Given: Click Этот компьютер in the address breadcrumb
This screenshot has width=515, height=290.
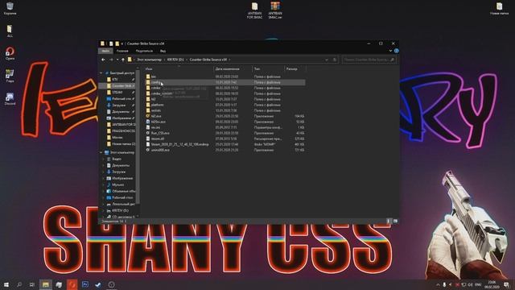Looking at the screenshot, I should pyautogui.click(x=149, y=60).
